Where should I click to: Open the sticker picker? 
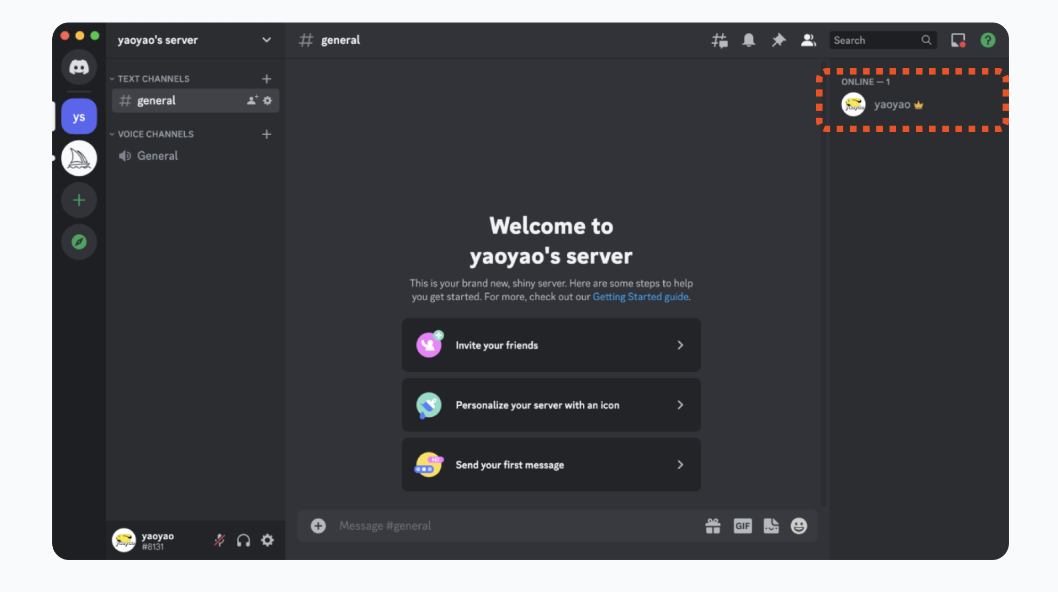point(771,526)
